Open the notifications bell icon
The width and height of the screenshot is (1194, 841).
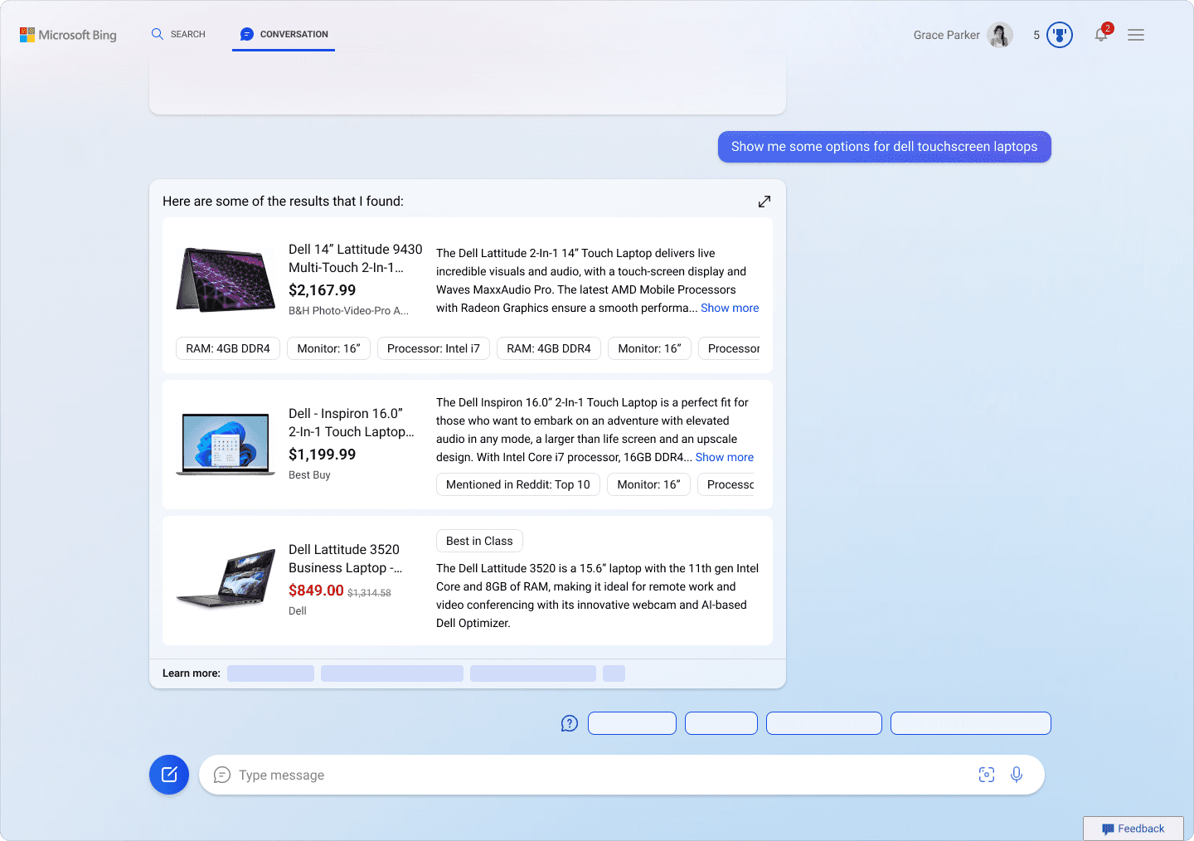tap(1101, 35)
